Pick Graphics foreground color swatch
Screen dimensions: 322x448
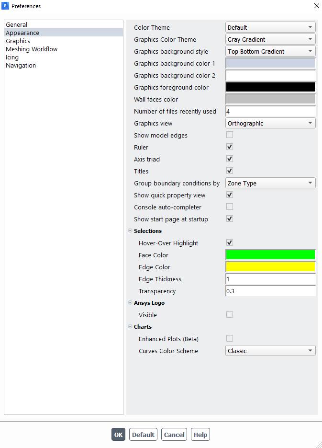click(270, 87)
